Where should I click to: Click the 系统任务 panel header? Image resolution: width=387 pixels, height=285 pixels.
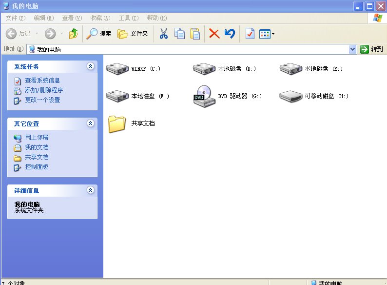pos(52,66)
